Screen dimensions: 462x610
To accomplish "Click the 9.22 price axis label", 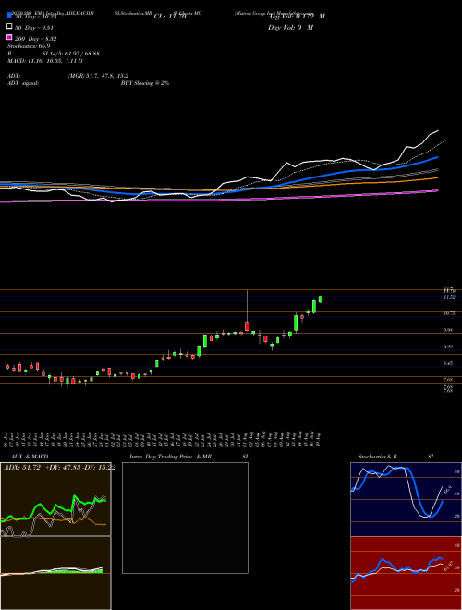I will tap(449, 347).
